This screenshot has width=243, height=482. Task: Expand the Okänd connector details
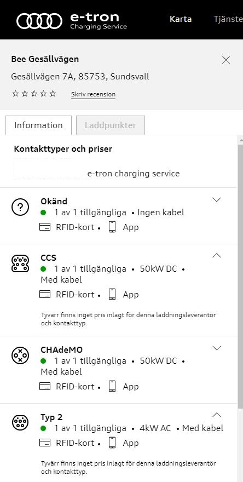pos(217,199)
